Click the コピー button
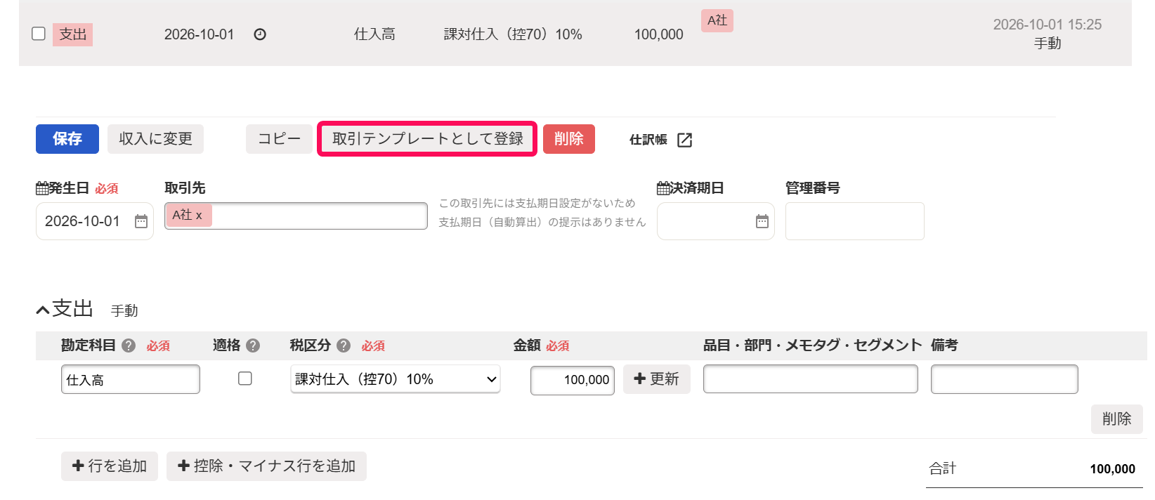This screenshot has height=500, width=1155. click(x=279, y=139)
